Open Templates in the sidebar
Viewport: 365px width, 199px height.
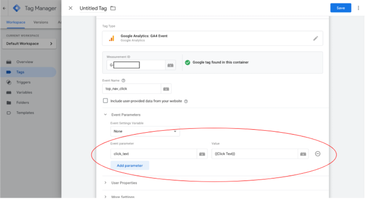[x=25, y=113]
